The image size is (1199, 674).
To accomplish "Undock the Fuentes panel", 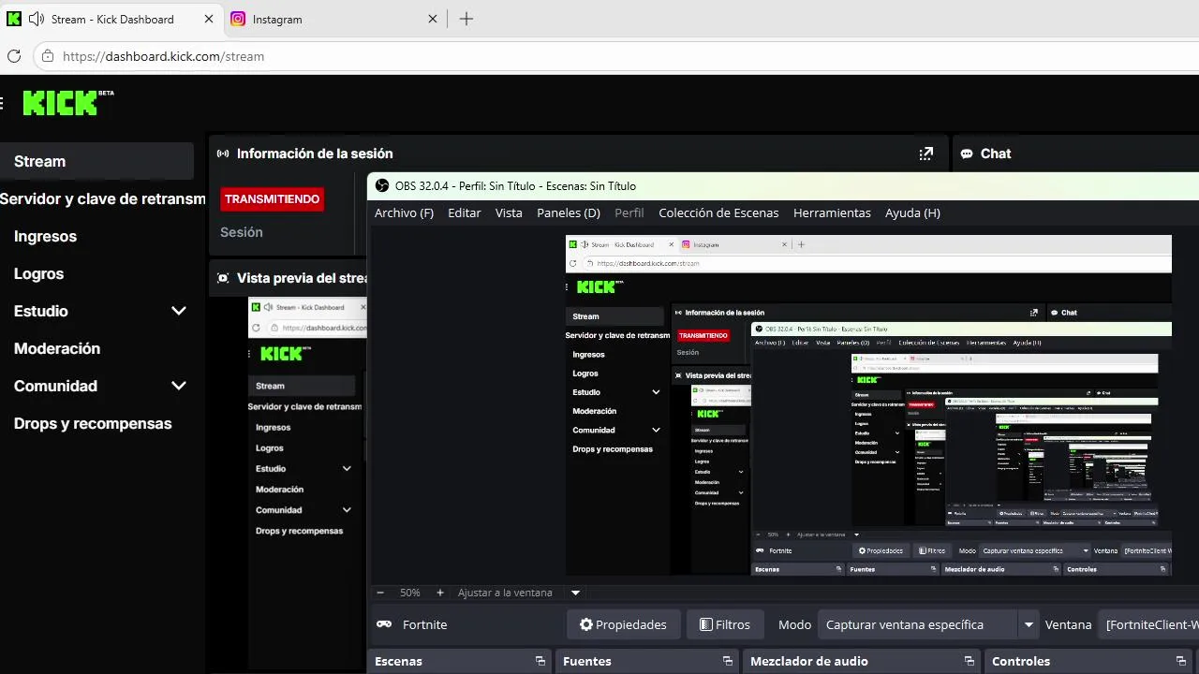I will pos(728,661).
